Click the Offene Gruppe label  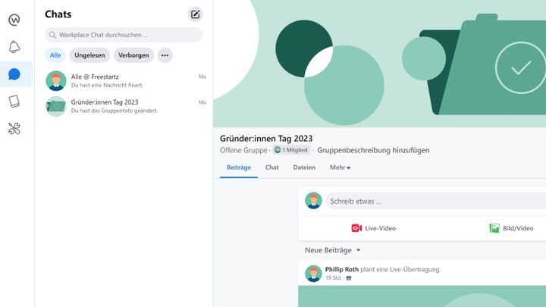pos(243,150)
